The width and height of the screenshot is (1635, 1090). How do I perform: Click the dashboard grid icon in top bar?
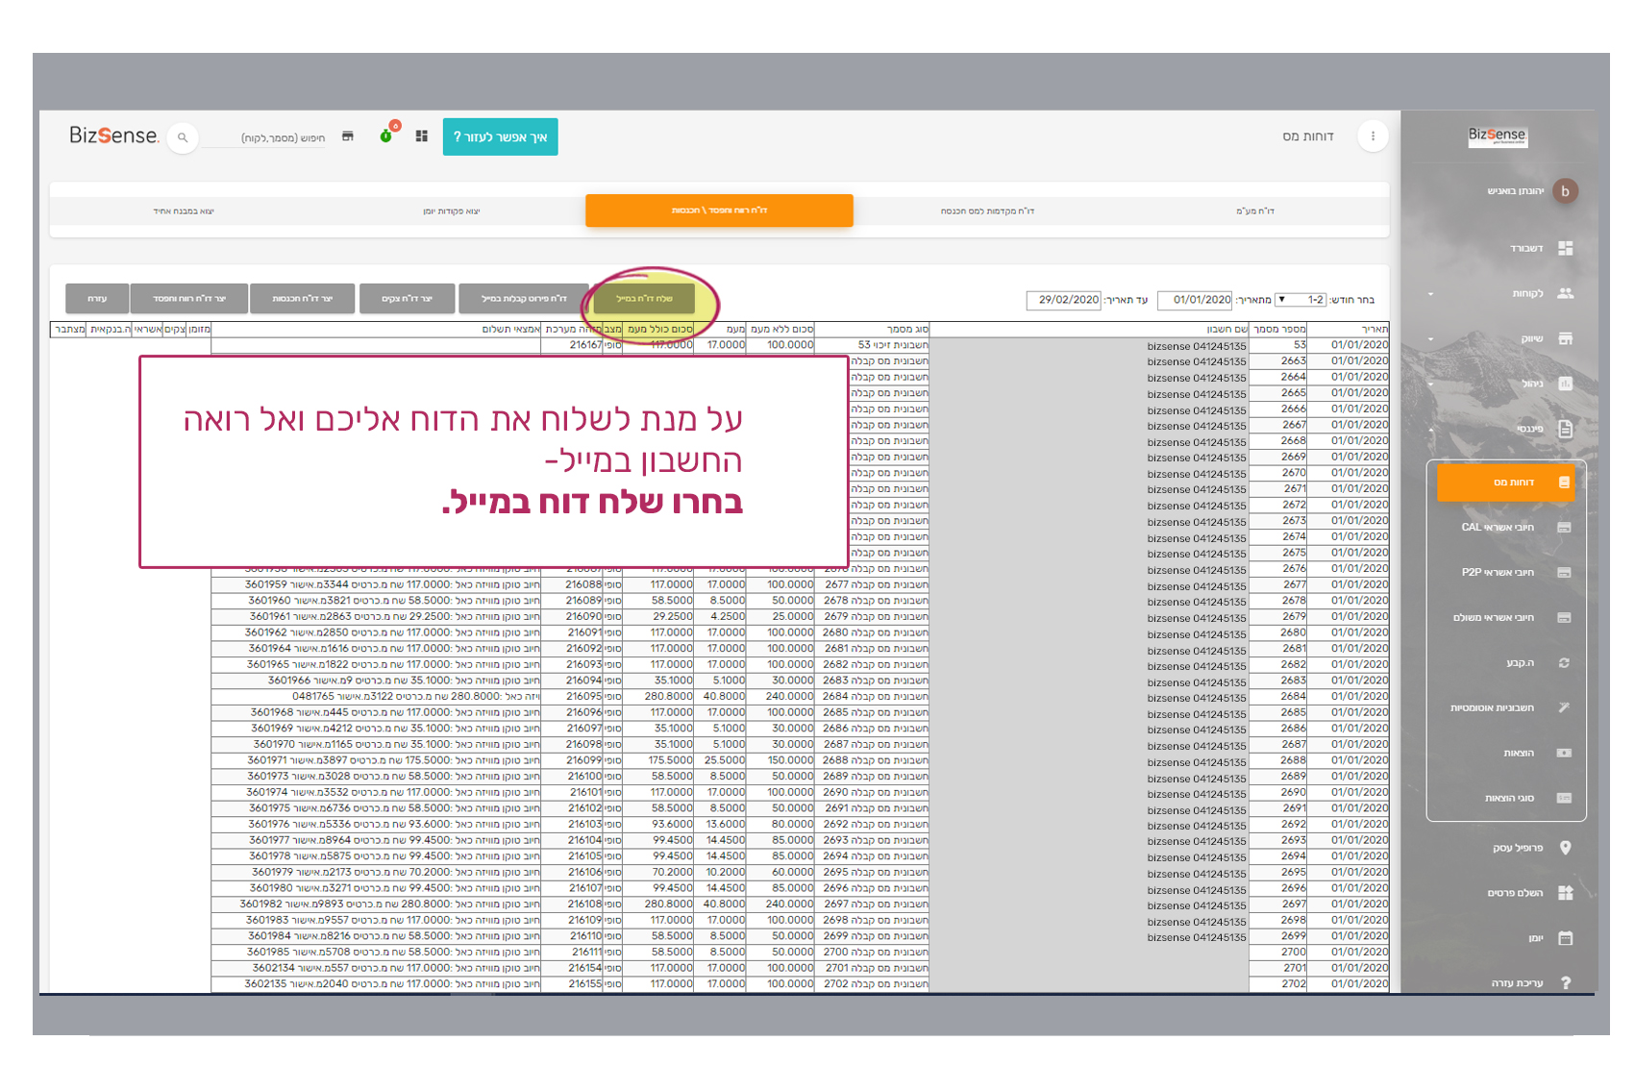(421, 136)
